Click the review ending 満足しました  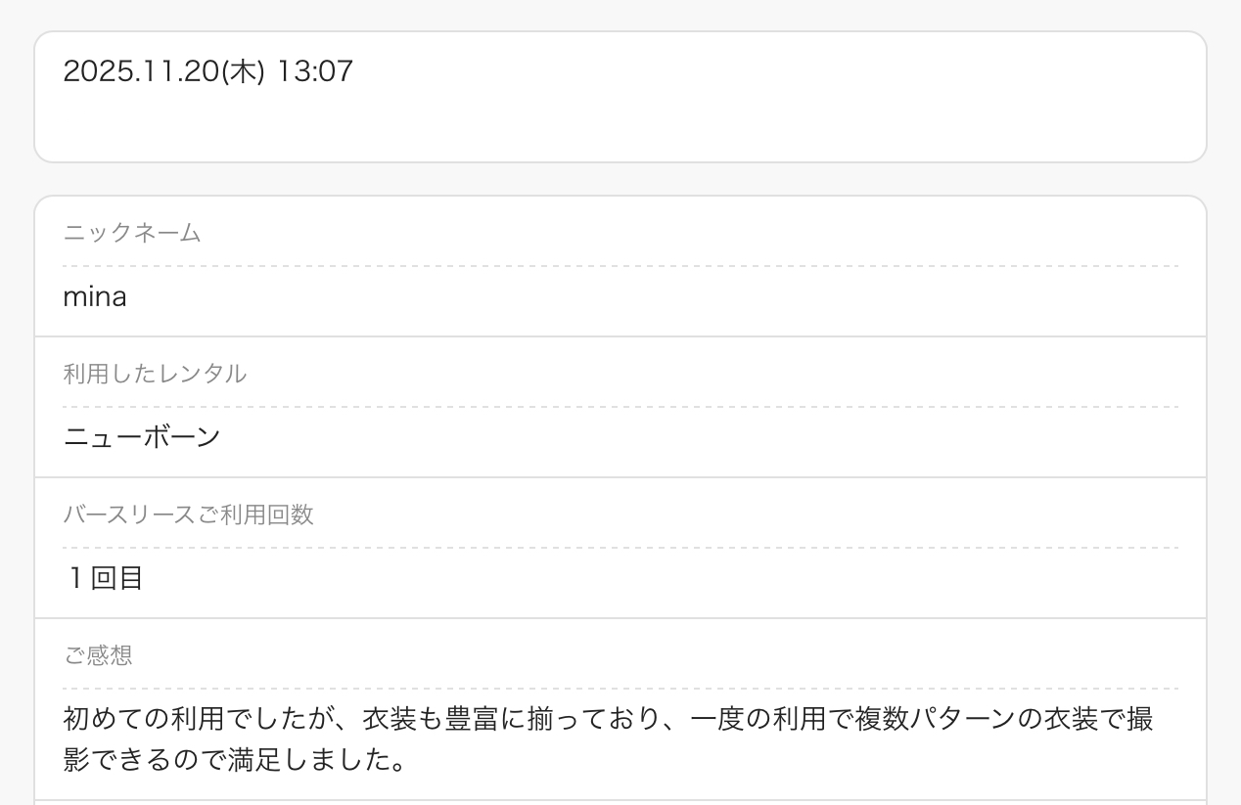pyautogui.click(x=309, y=760)
